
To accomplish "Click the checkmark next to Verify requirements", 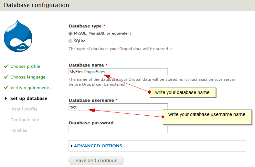I will pyautogui.click(x=6, y=88).
